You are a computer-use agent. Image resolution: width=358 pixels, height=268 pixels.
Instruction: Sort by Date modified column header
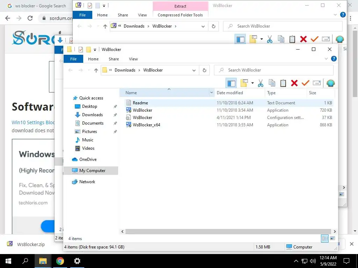[239, 93]
